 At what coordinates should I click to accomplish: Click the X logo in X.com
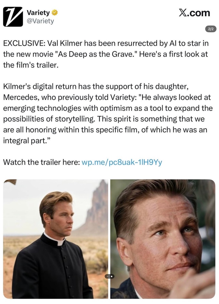[183, 13]
